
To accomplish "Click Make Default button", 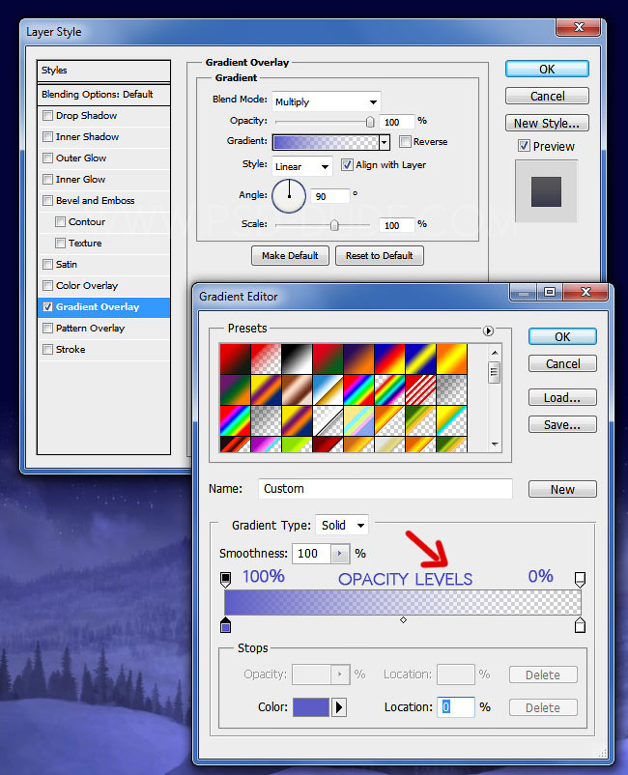I will pos(290,255).
